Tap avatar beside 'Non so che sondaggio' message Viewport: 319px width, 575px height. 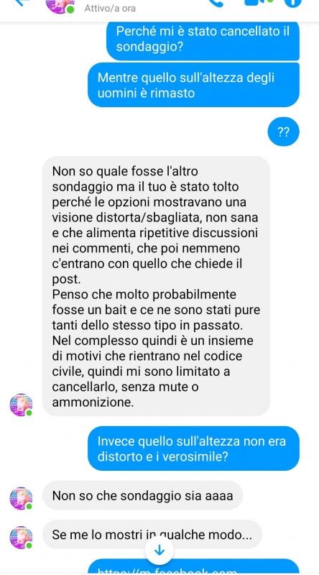tap(21, 498)
